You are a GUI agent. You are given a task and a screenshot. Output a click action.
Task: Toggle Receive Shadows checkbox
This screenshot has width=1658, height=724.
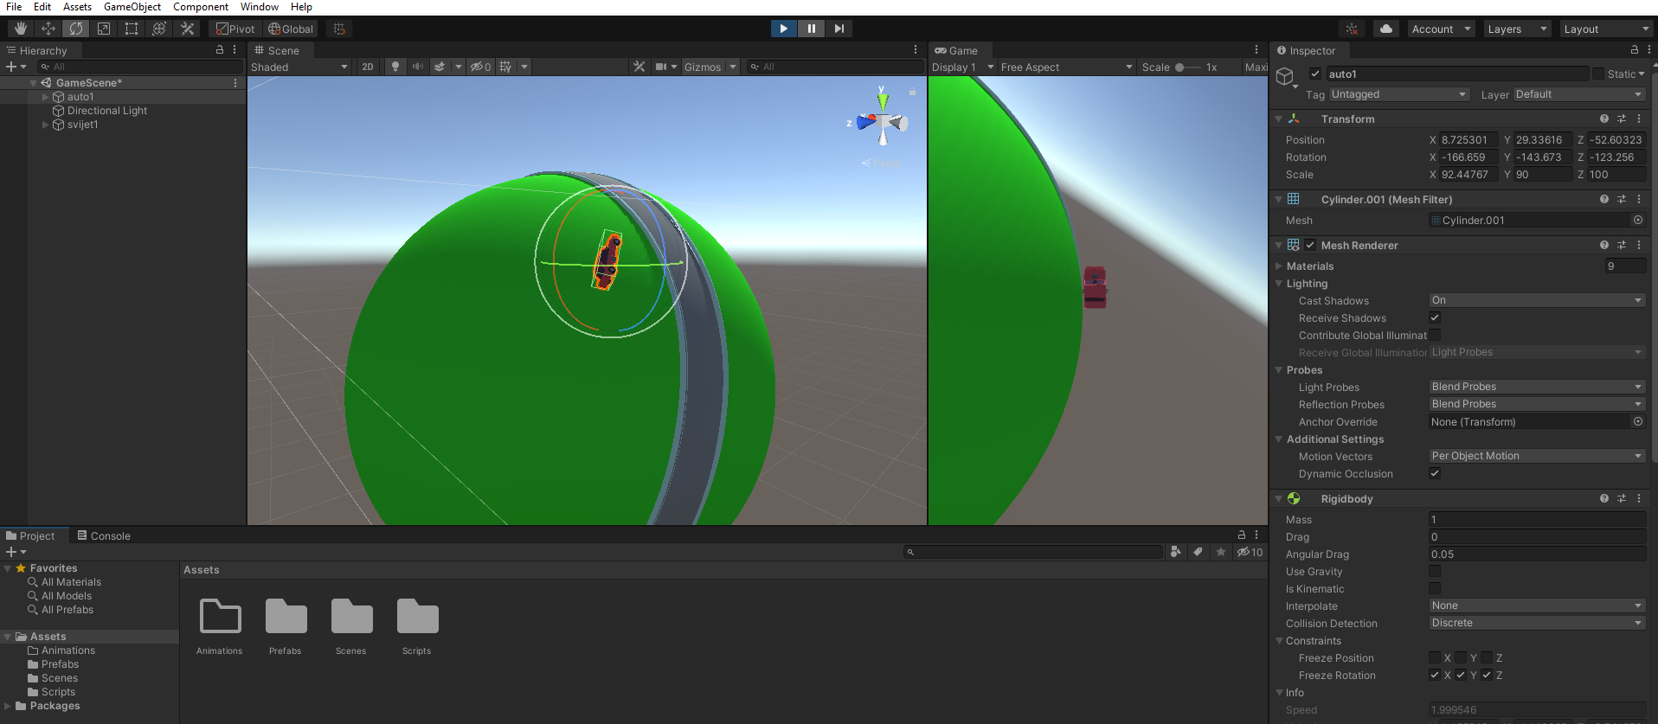pos(1435,317)
